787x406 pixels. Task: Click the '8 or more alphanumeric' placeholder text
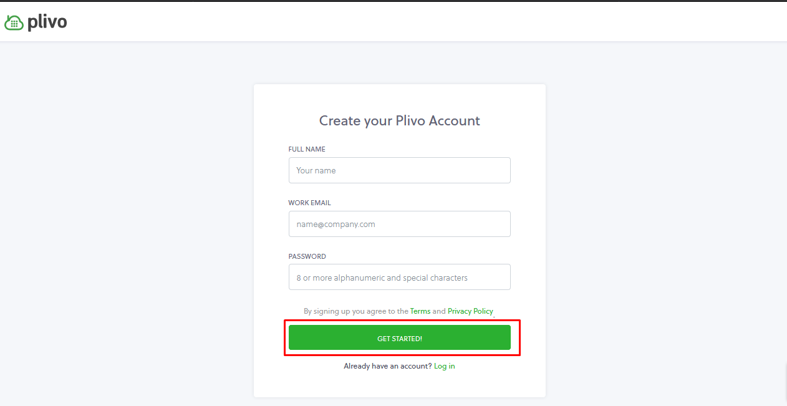coord(382,278)
